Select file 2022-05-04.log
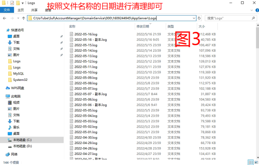This screenshot has height=165, width=259. 86,116
